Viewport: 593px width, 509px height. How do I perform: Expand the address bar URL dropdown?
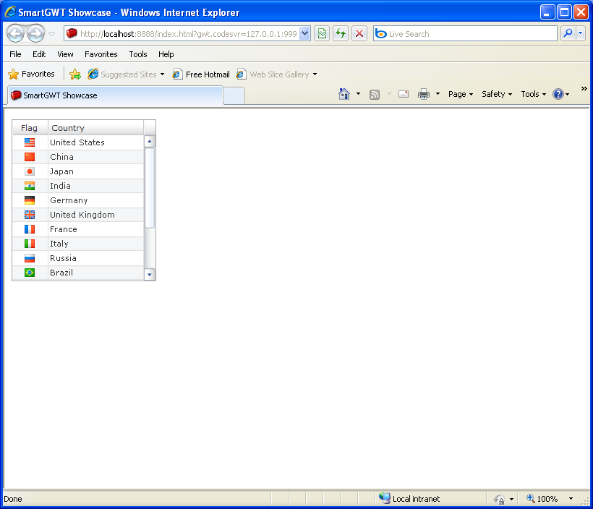[305, 34]
